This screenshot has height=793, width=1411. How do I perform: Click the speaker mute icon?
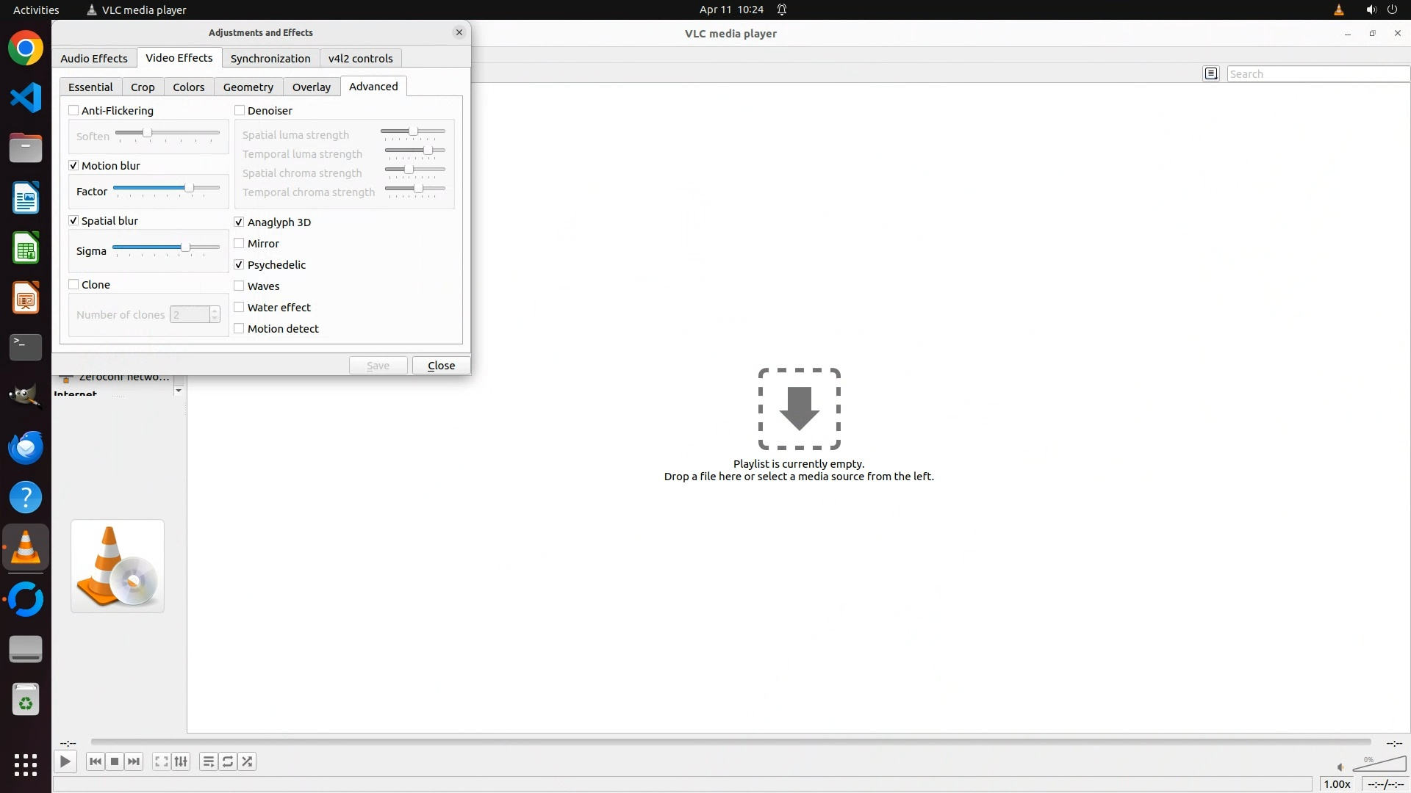point(1340,767)
